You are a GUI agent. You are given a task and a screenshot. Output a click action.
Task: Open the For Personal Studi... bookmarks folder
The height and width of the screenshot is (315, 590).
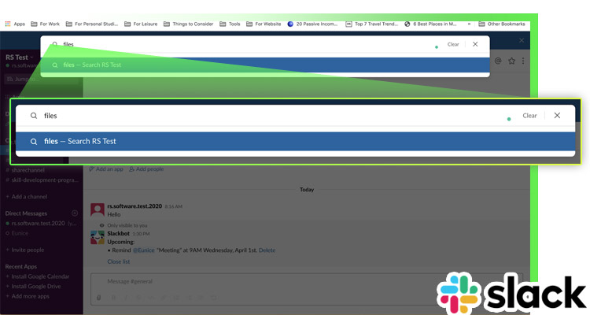[92, 24]
